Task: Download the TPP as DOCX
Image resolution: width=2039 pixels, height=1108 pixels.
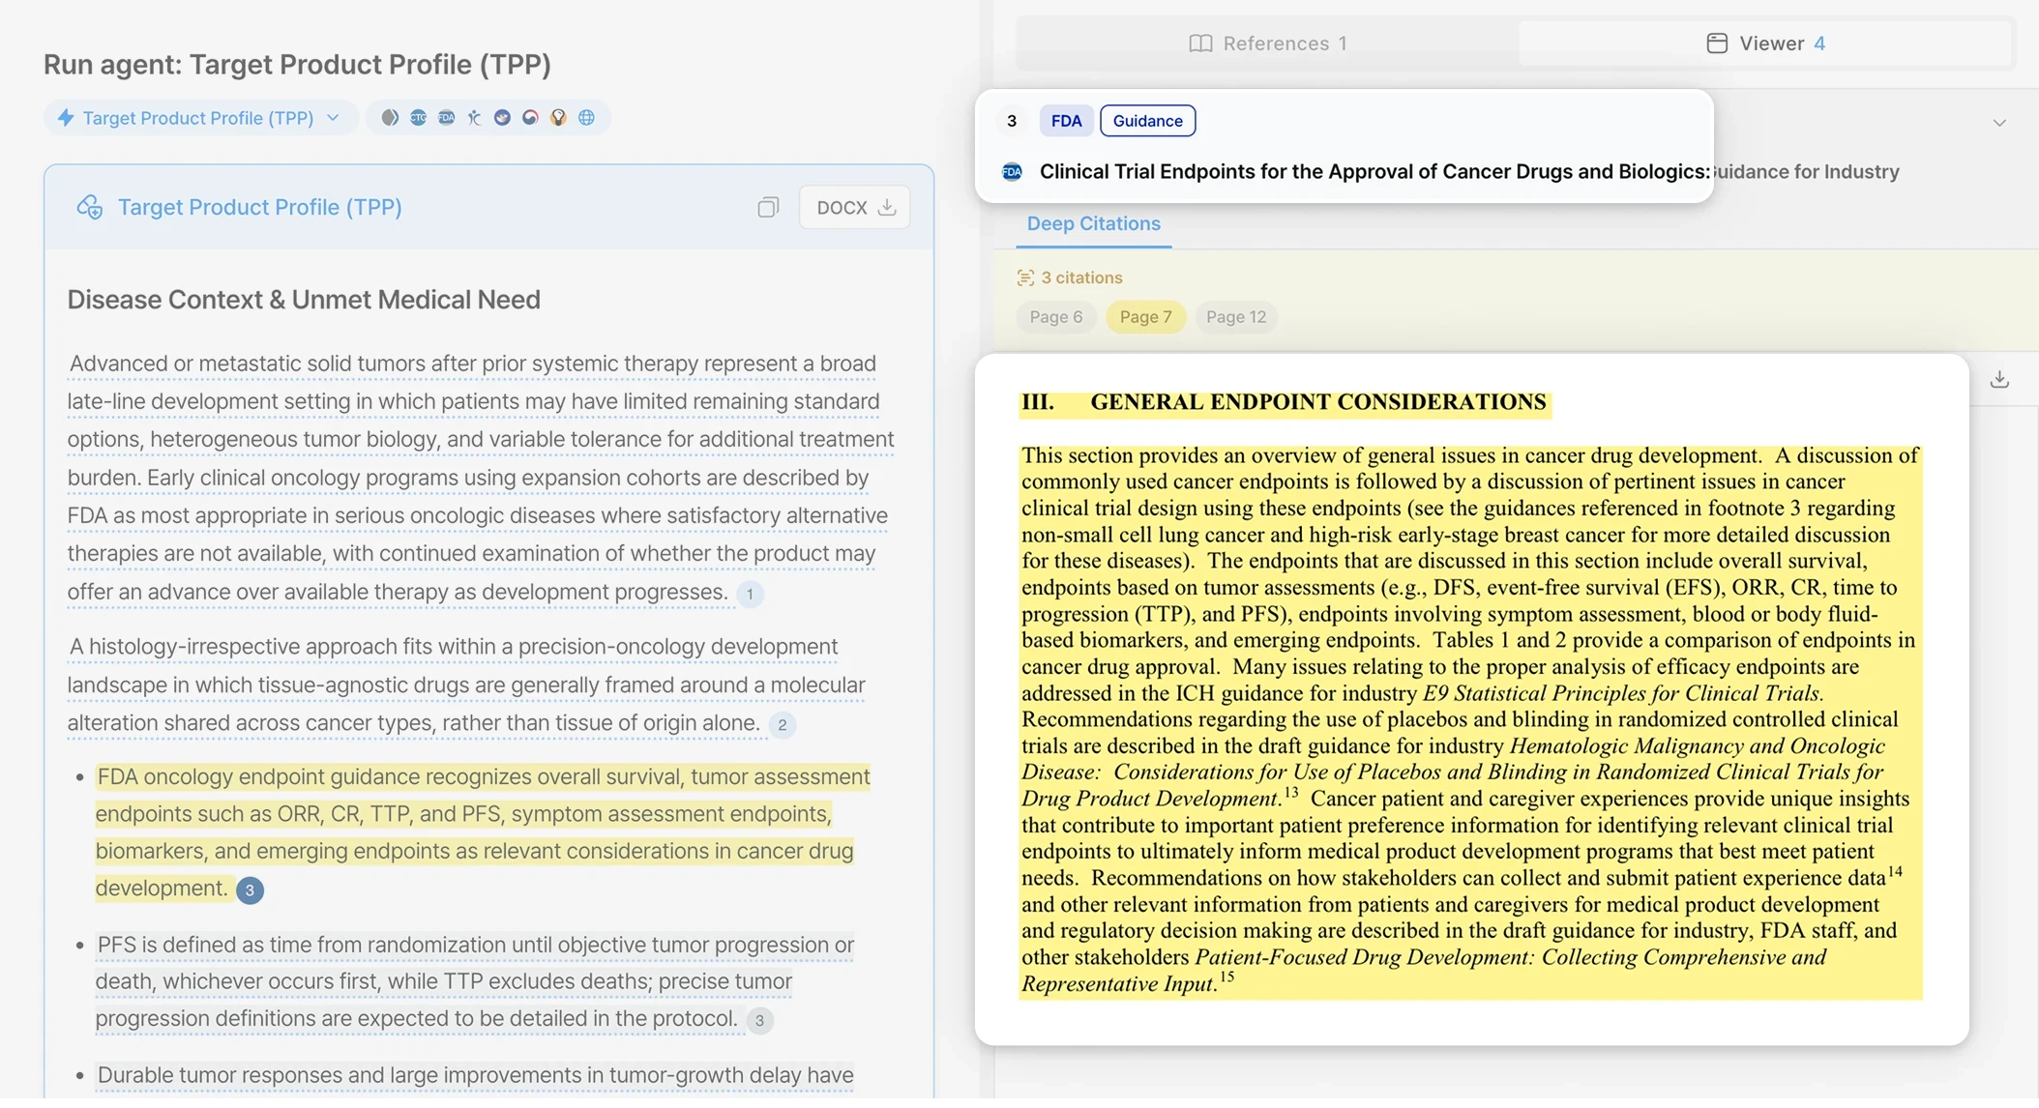Action: tap(855, 207)
